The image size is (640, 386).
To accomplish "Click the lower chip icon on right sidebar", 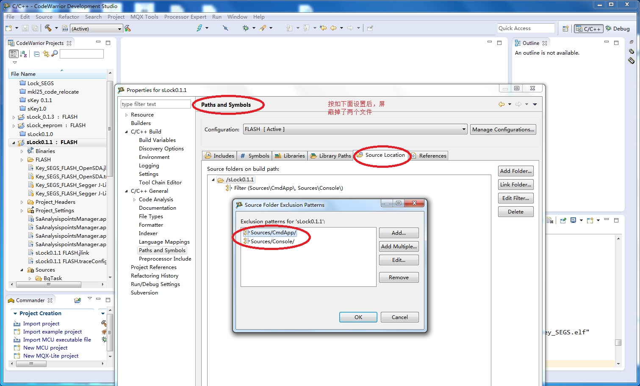I will coord(631,61).
